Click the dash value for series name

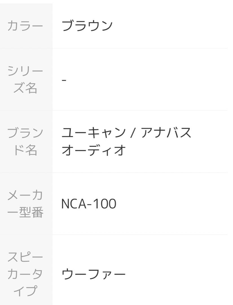coord(64,80)
